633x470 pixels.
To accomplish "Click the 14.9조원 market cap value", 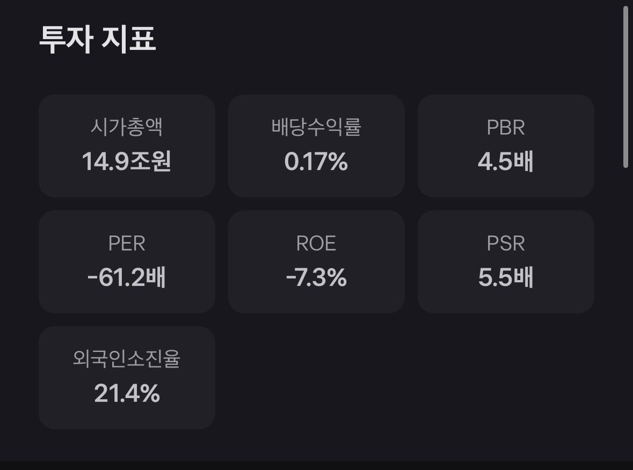I will tap(126, 161).
